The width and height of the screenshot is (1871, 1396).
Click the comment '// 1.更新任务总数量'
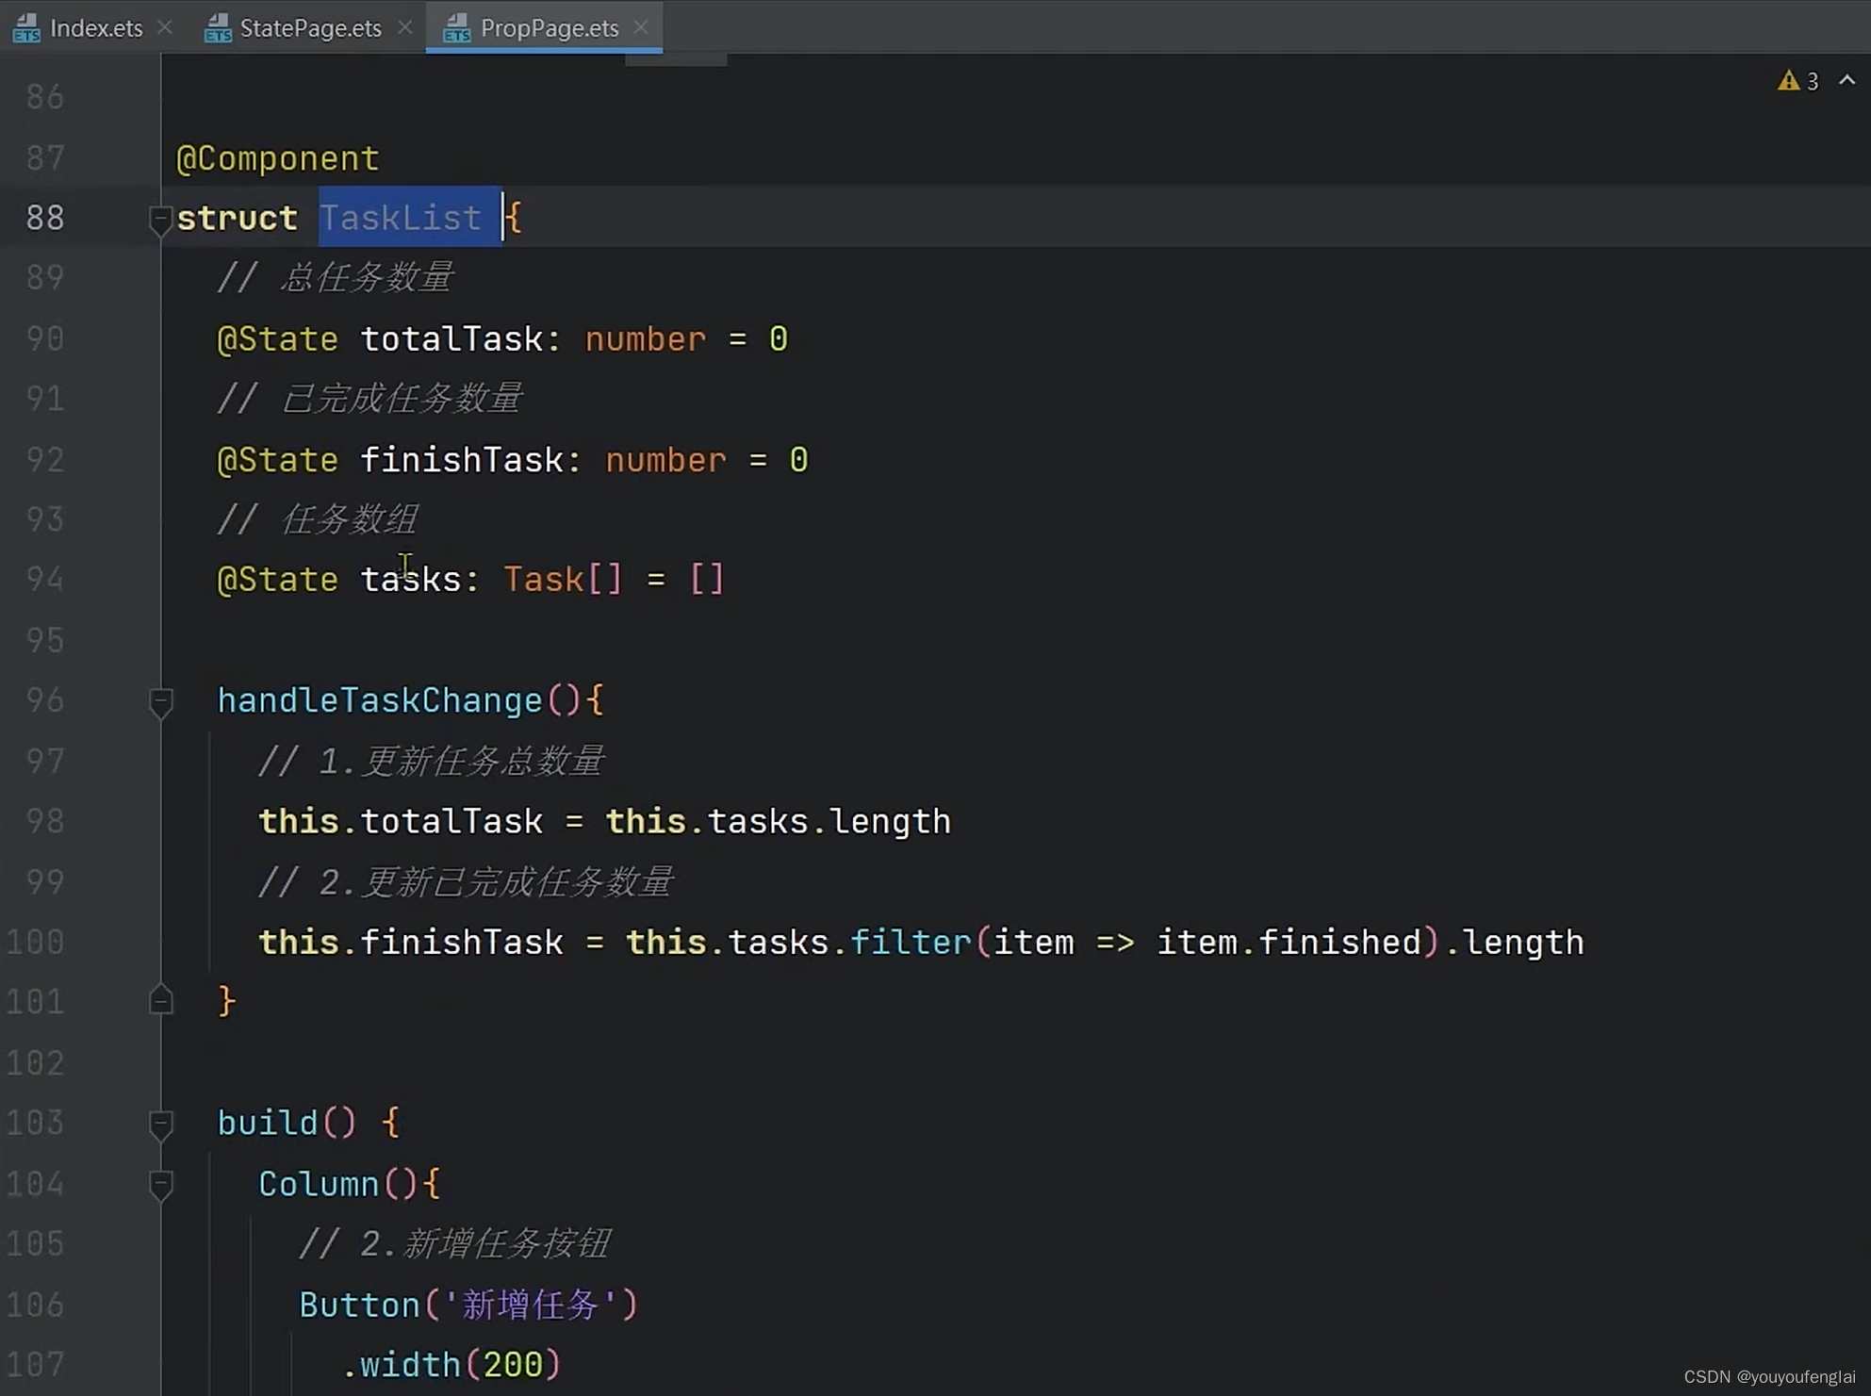(431, 762)
